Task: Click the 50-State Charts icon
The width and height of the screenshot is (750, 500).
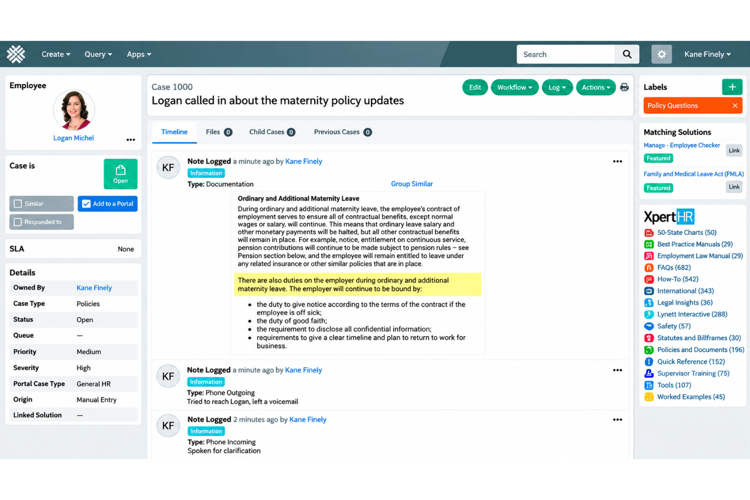Action: coord(649,233)
